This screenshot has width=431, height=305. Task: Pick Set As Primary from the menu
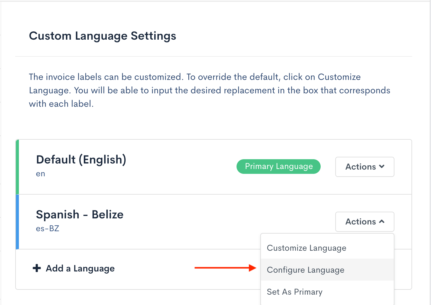coord(294,292)
